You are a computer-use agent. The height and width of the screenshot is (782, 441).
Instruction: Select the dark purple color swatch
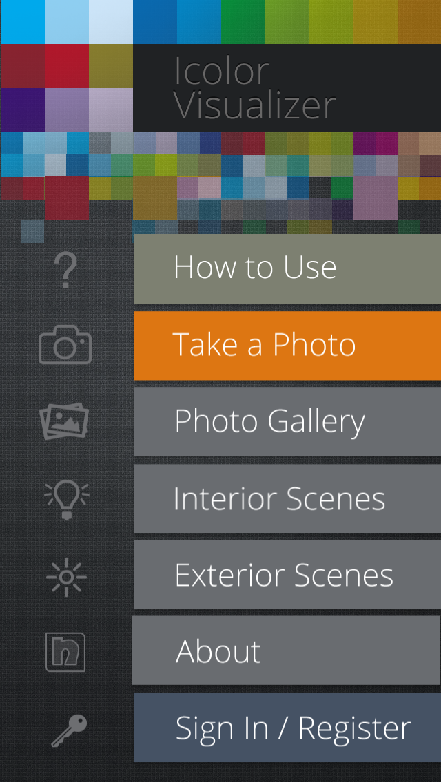click(22, 110)
